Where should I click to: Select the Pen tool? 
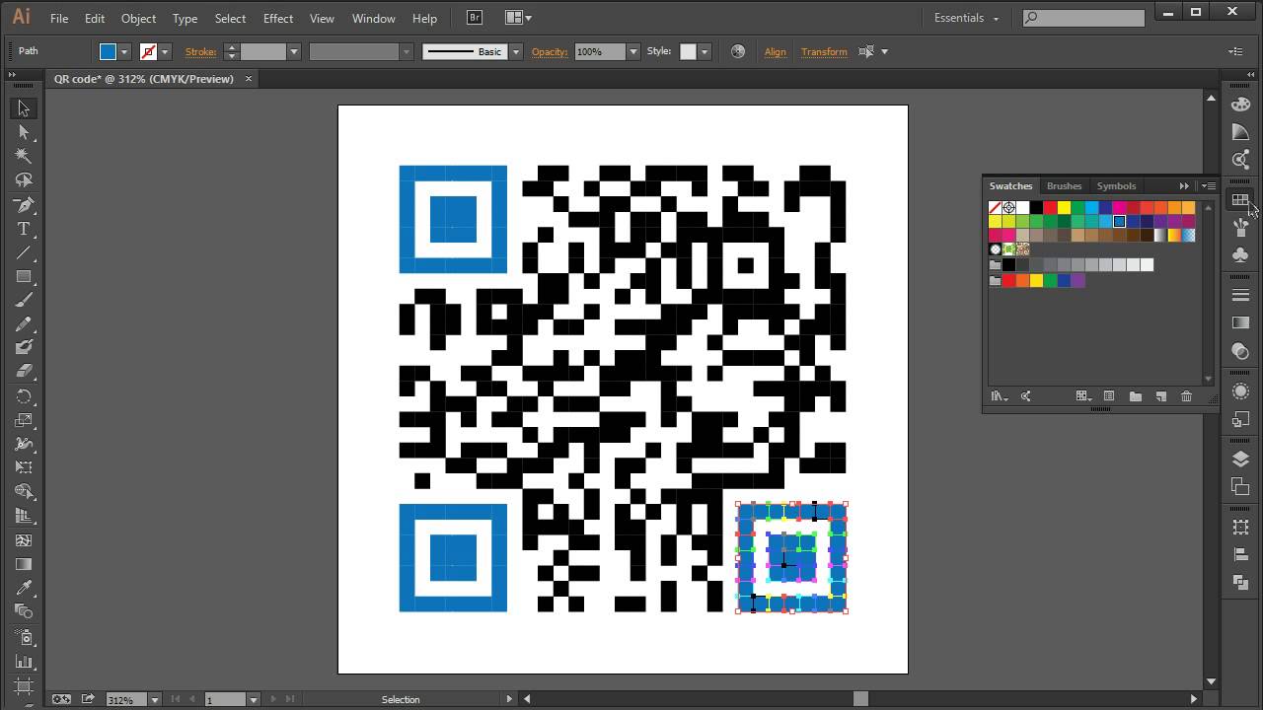click(24, 204)
